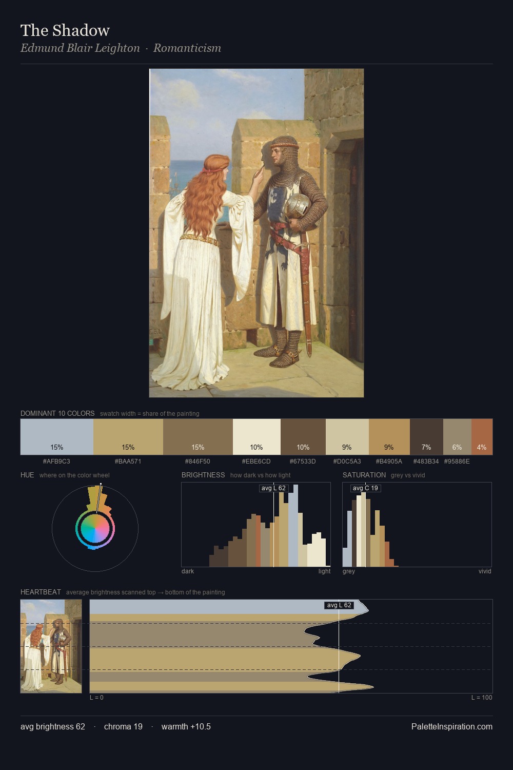Click 'avg brightness 62' footer stat
Screen dimensions: 513x770
[x=53, y=726]
